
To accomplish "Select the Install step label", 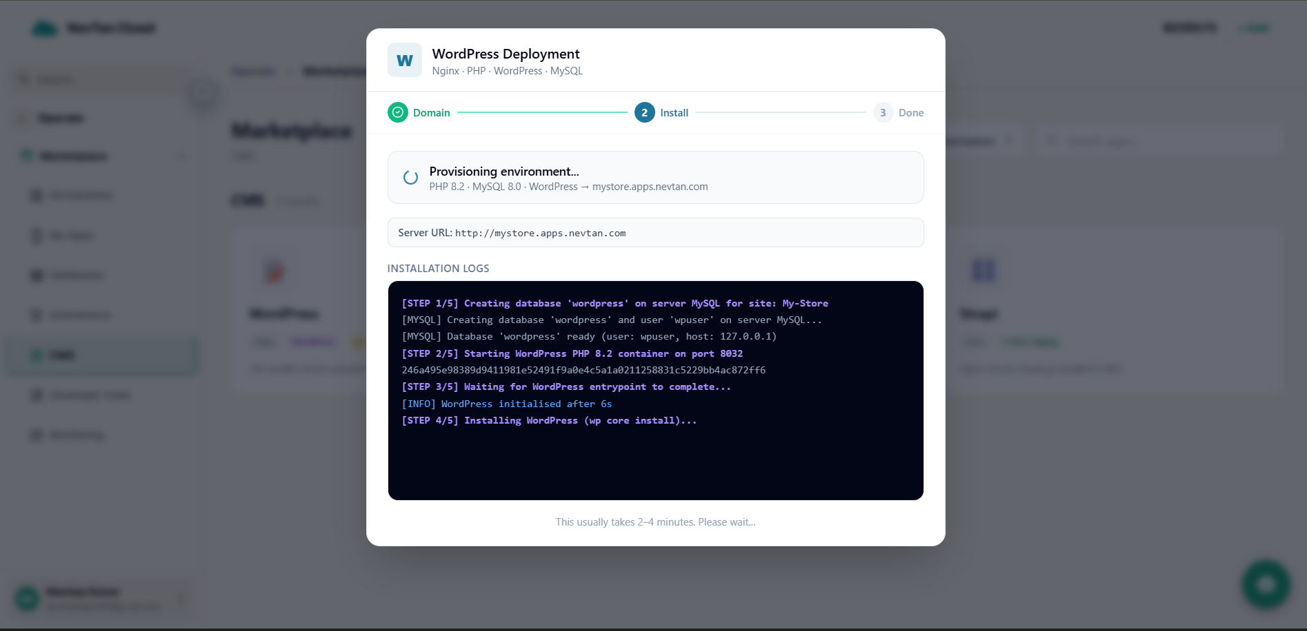I will (x=675, y=113).
